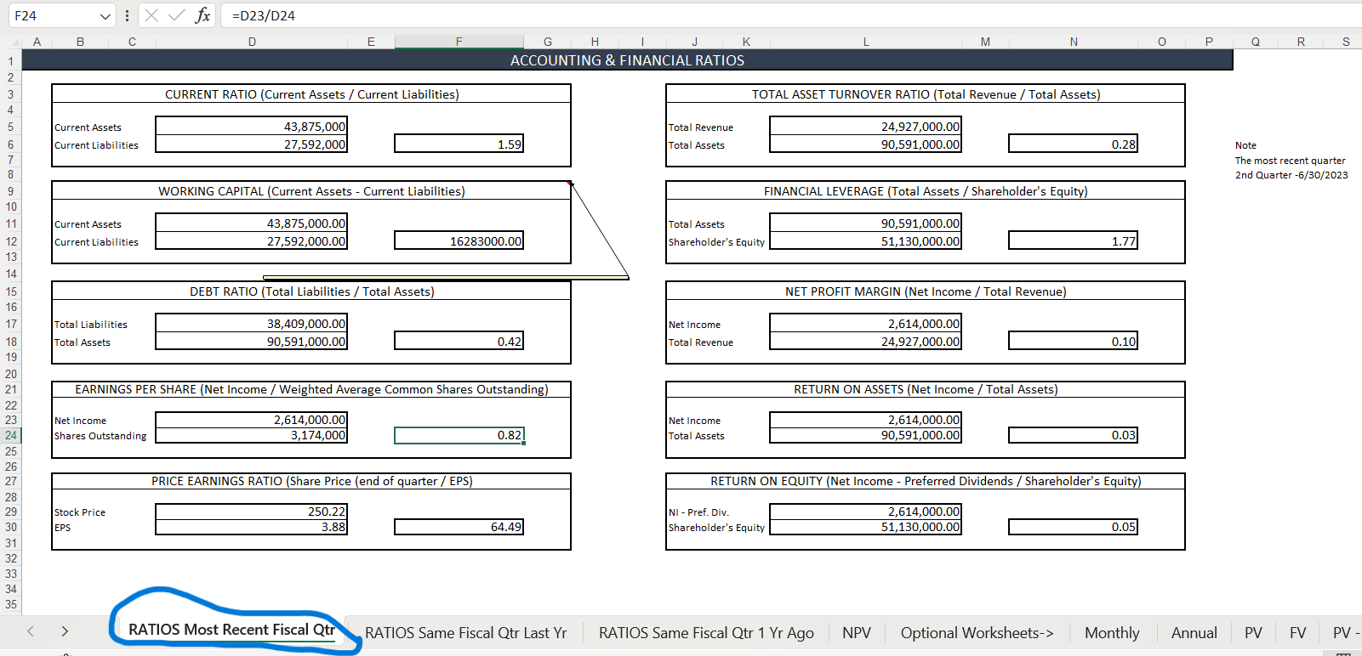Select the net profit margin result 0.10
The width and height of the screenshot is (1362, 656).
(1073, 342)
